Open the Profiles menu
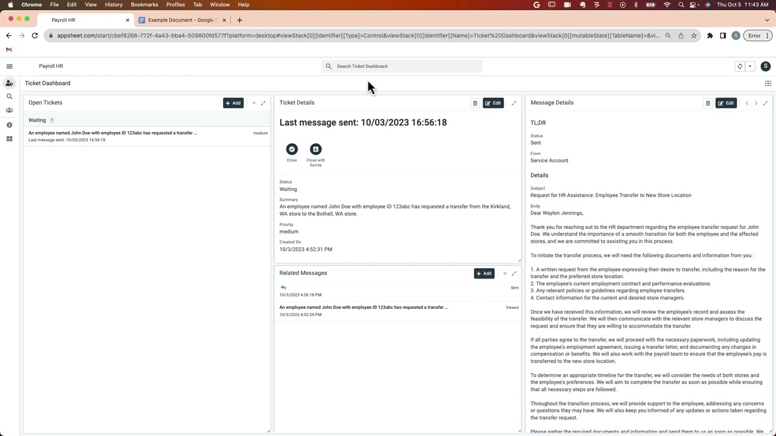 (176, 4)
